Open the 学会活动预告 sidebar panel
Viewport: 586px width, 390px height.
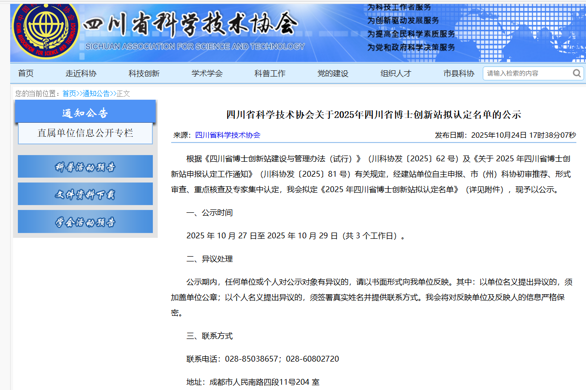click(85, 221)
